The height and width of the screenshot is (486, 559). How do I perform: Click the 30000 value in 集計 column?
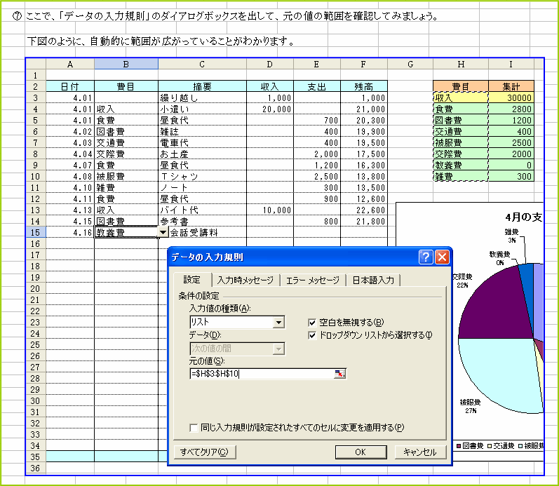coord(511,97)
